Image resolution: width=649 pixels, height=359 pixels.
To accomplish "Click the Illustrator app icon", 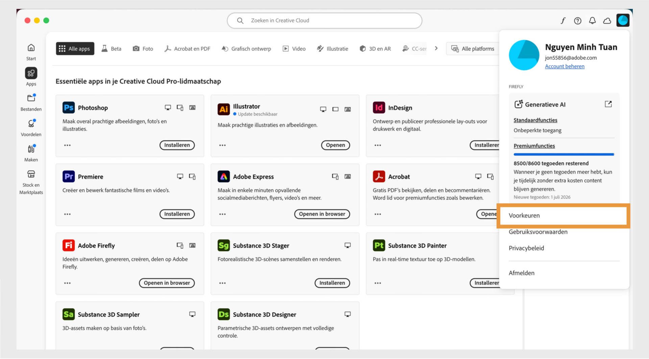I will 224,109.
